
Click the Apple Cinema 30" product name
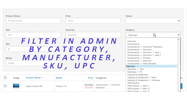[34, 86]
